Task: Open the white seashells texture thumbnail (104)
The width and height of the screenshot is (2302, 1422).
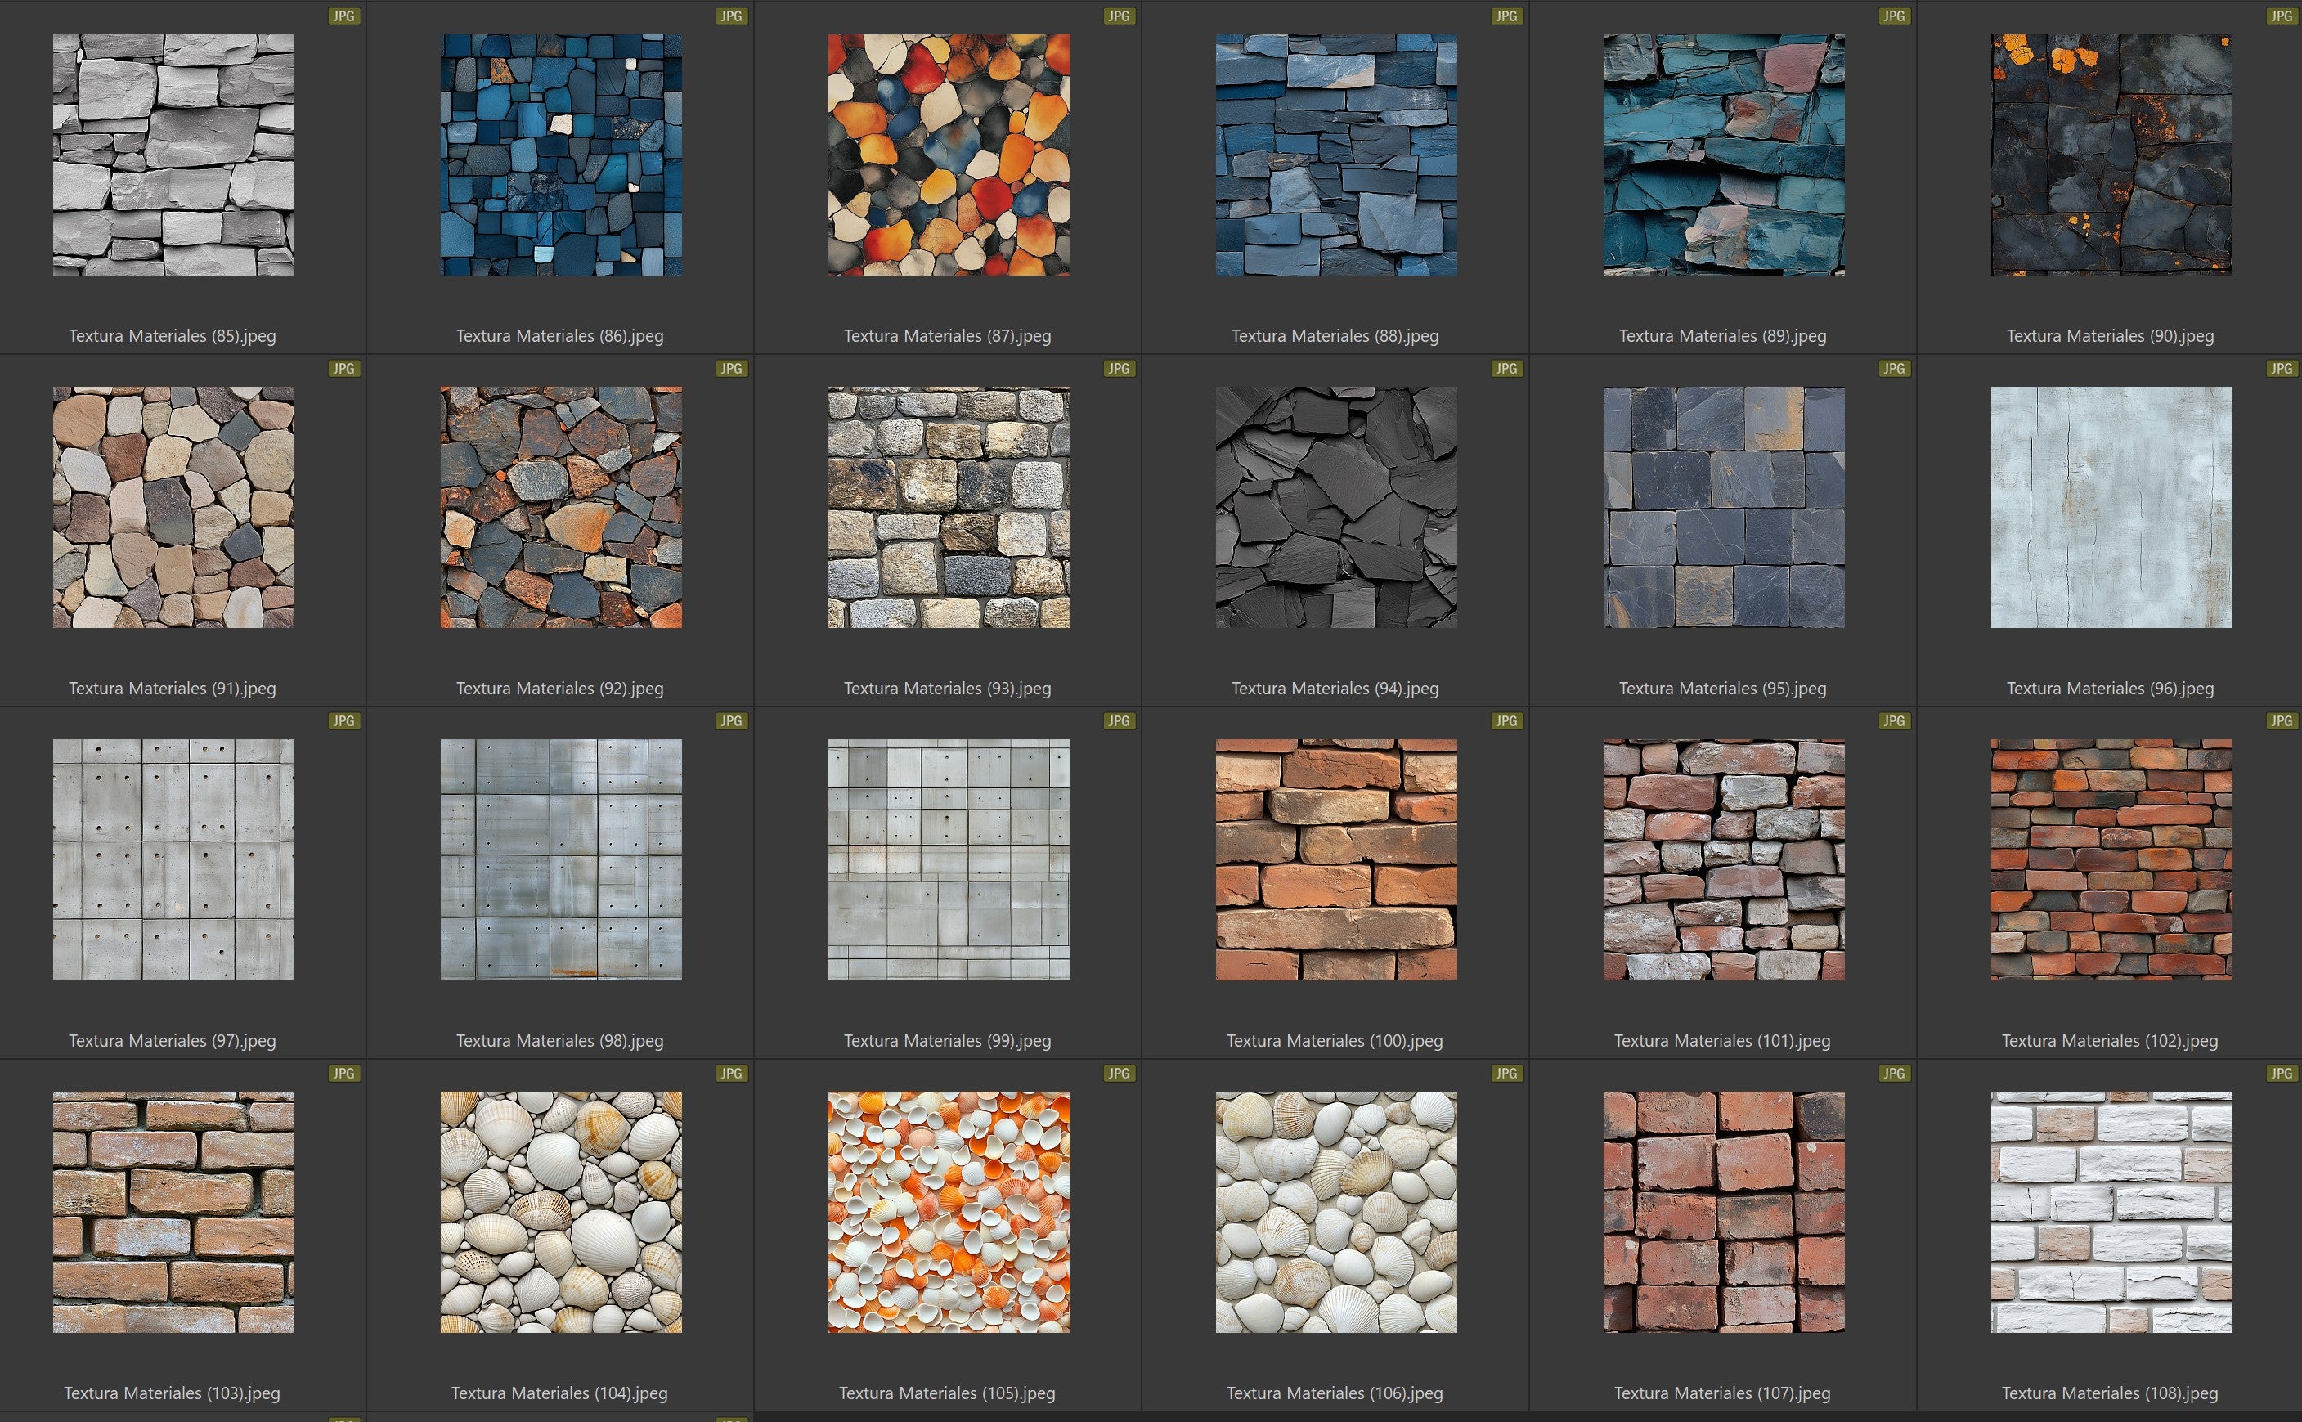Action: (x=560, y=1211)
